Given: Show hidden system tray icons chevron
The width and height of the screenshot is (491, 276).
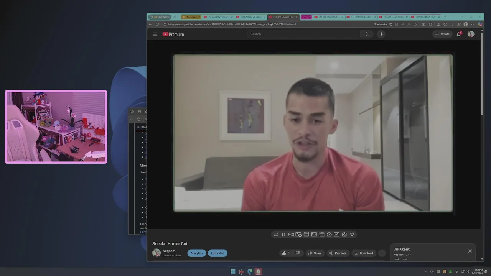Looking at the screenshot, I should click(426, 271).
